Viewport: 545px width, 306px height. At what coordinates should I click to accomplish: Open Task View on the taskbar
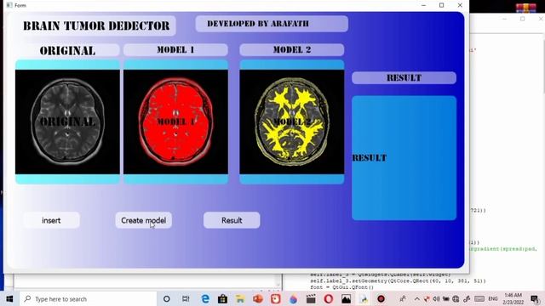[186, 298]
